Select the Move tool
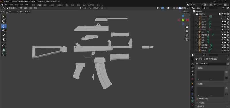Screen dimensions: 230x108 4,26
